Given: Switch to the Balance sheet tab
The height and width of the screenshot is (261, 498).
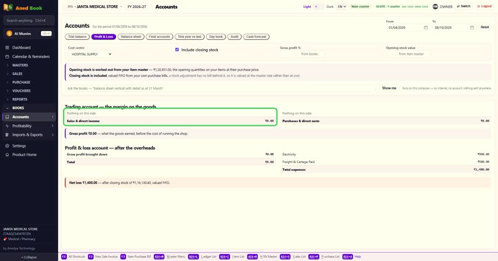Looking at the screenshot, I should pyautogui.click(x=131, y=37).
